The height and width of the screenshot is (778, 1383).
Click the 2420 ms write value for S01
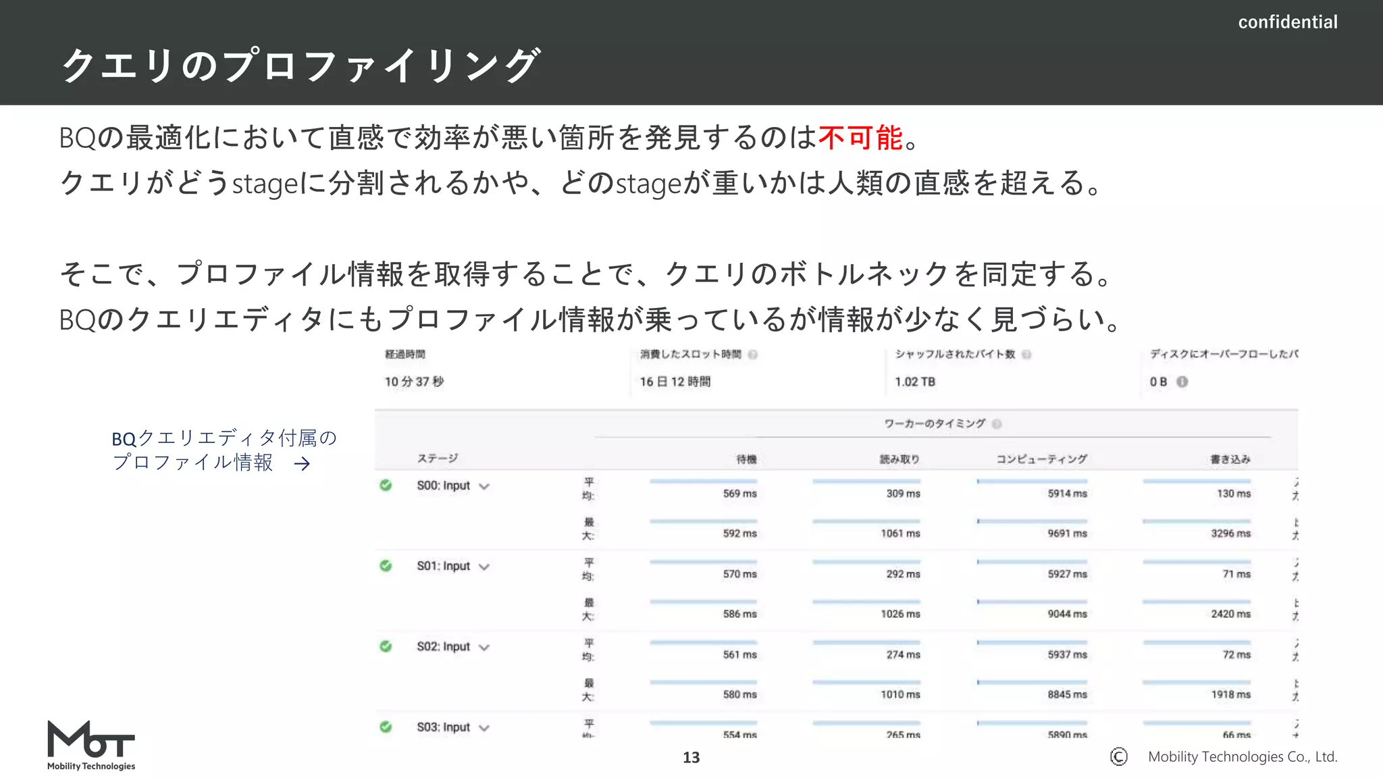(1230, 614)
